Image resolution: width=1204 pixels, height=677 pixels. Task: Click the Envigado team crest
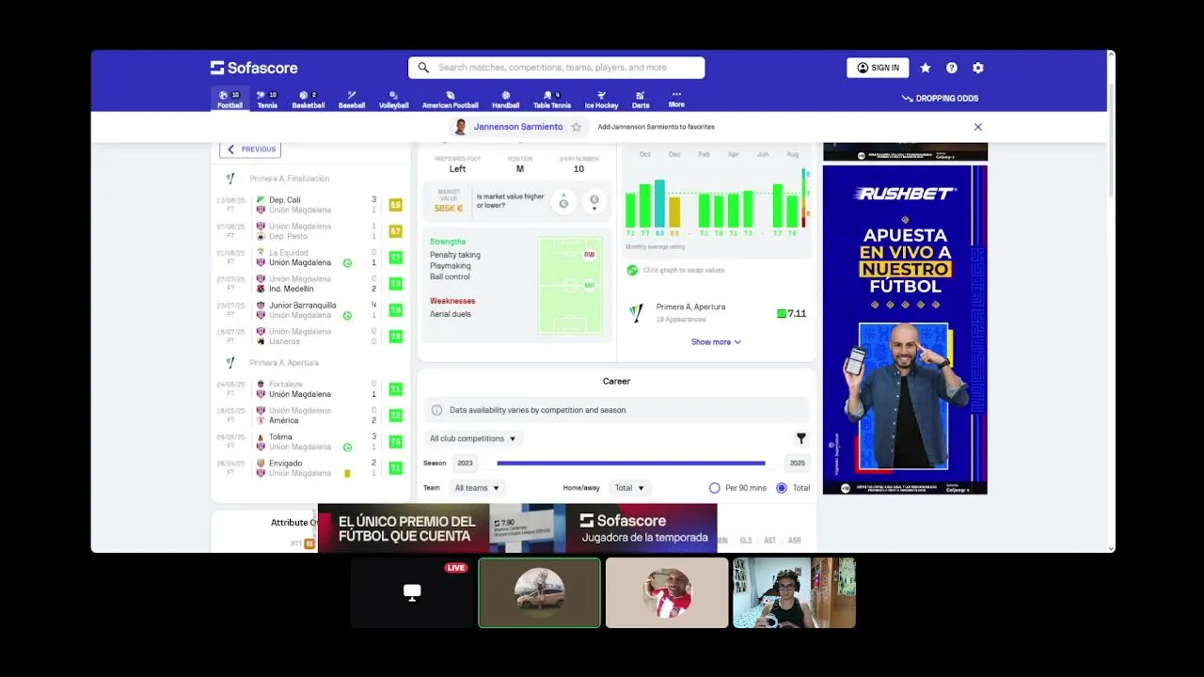tap(261, 464)
